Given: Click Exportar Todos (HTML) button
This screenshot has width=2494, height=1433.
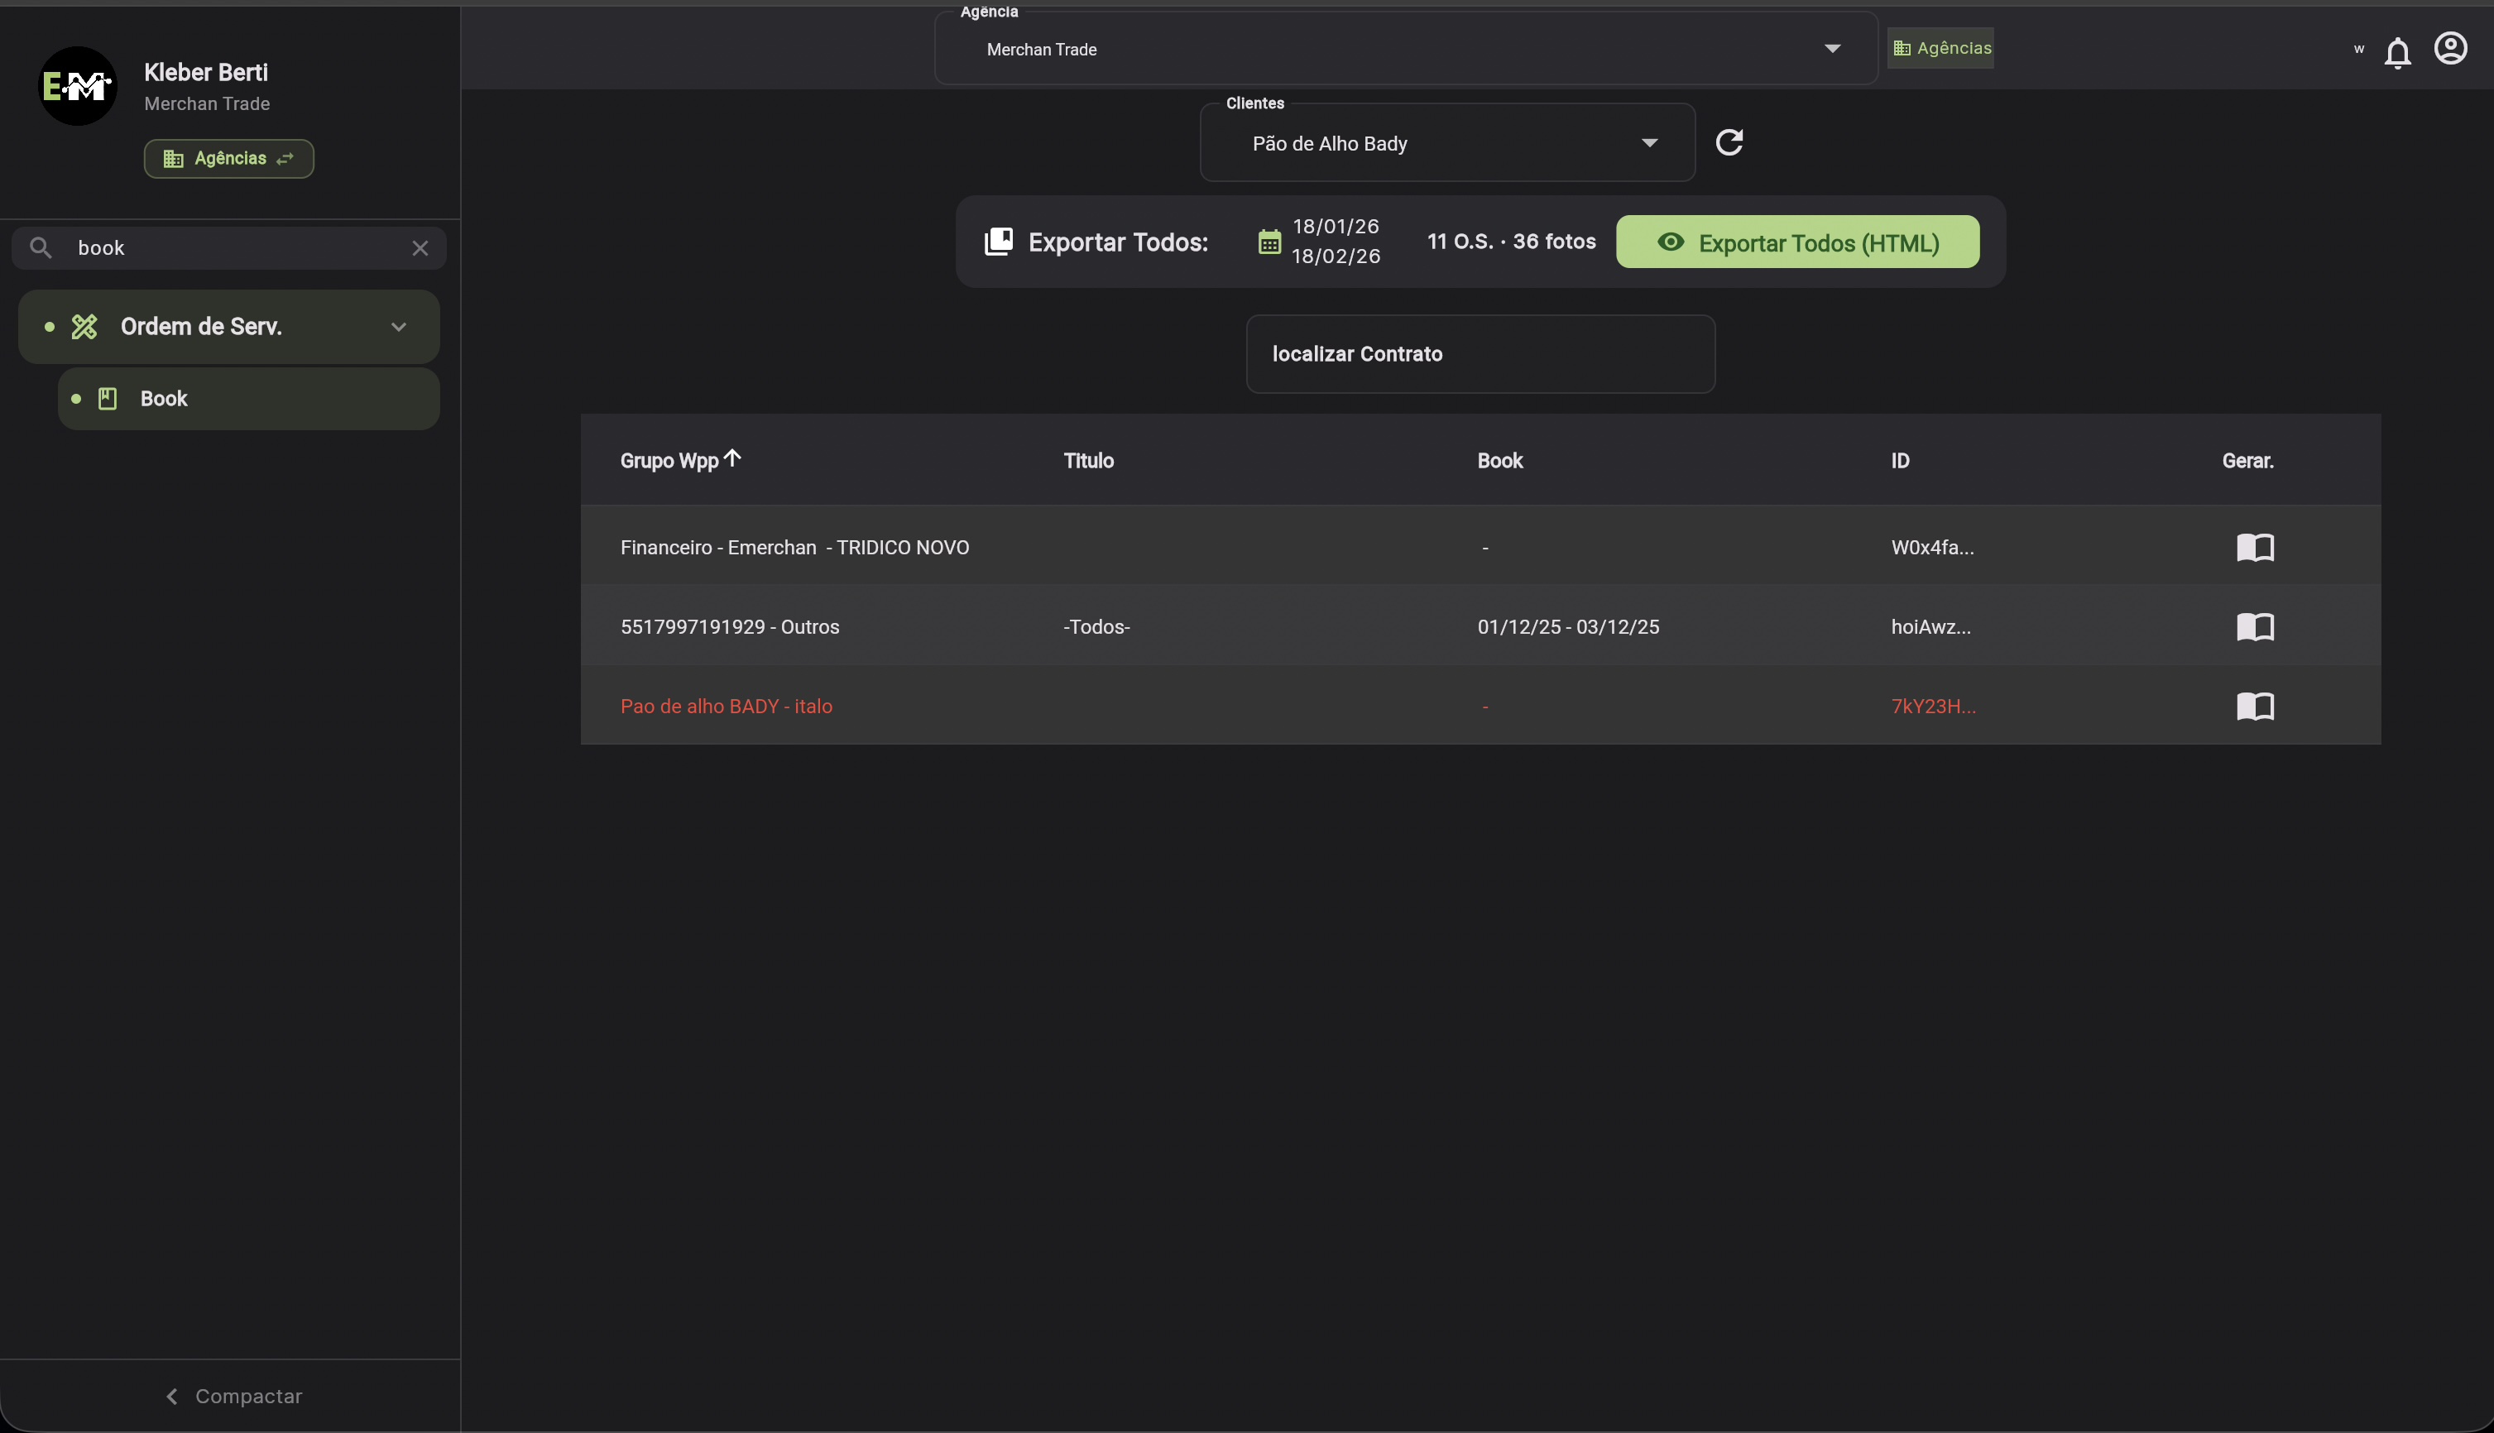Looking at the screenshot, I should (1797, 242).
